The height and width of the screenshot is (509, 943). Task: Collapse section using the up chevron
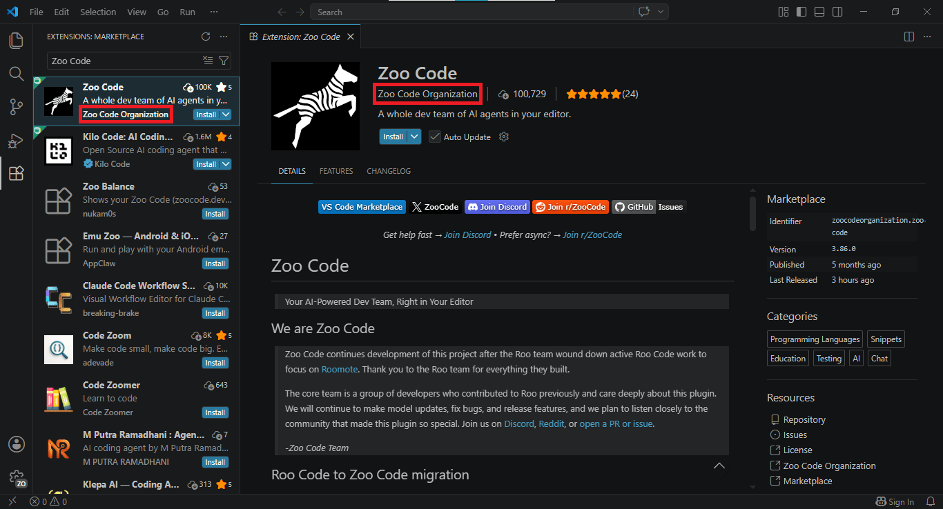pyautogui.click(x=719, y=466)
